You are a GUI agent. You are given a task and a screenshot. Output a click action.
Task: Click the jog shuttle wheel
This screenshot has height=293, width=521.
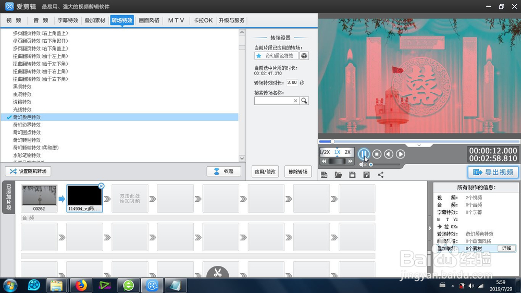tap(337, 161)
